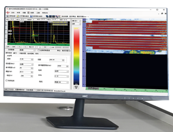Viewport: 173px width, 132px height.
Task: Click the second button below the A-scan graph
Action: click(14, 47)
